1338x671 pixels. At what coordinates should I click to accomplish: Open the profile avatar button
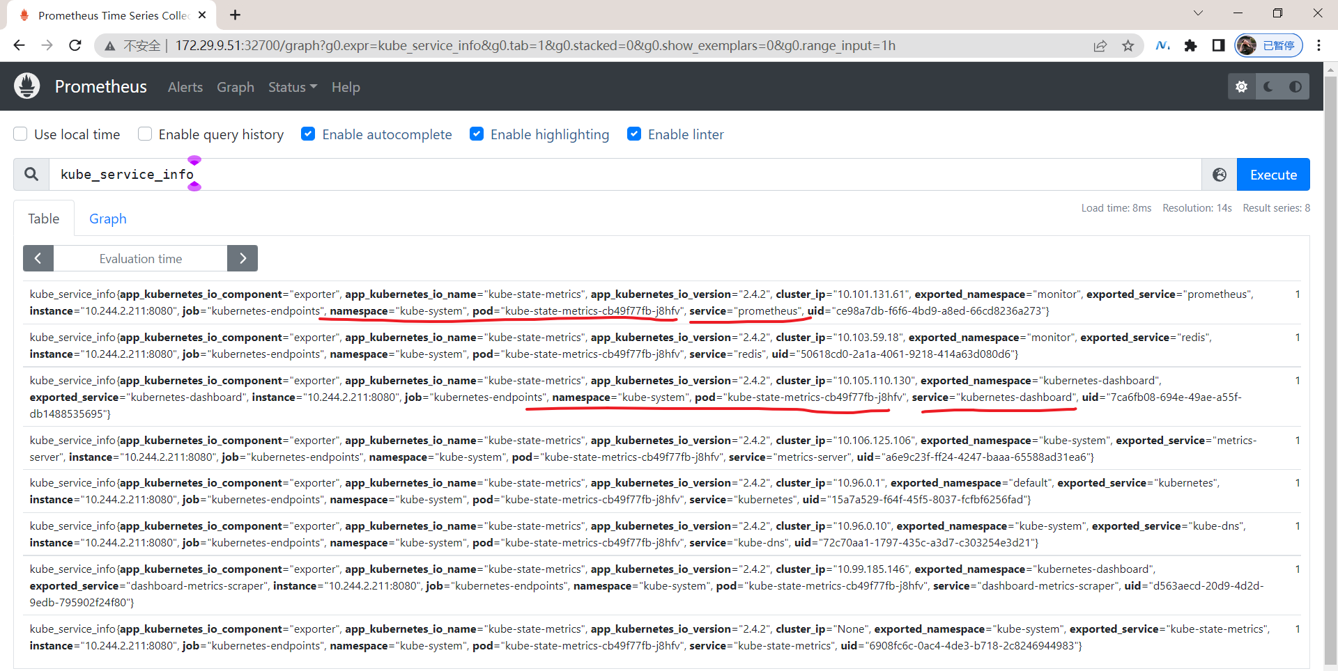point(1268,46)
